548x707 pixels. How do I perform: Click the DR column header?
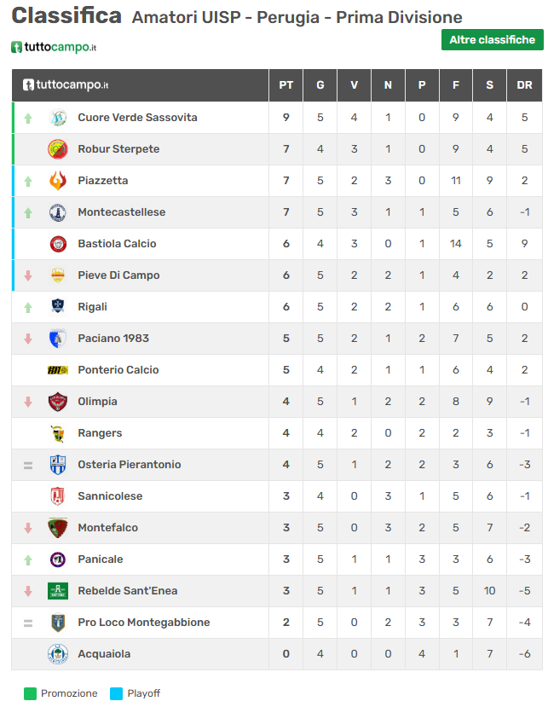tap(524, 85)
